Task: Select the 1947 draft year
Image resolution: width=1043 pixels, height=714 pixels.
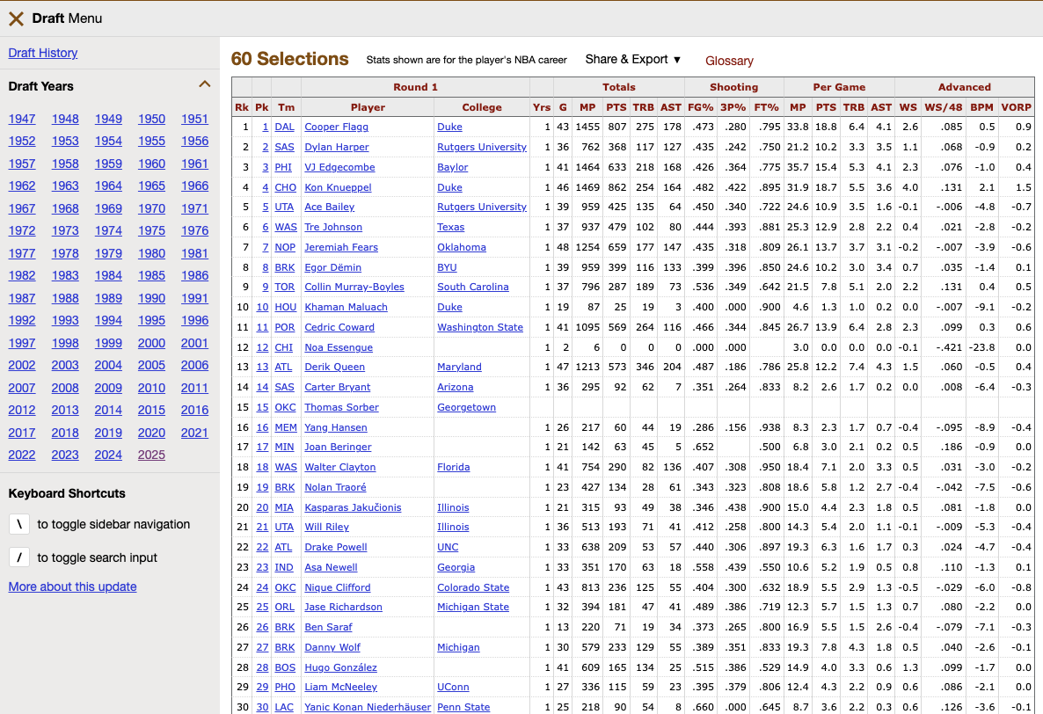Action: point(21,118)
